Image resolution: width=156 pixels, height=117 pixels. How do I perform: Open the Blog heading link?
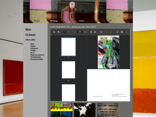pos(28,29)
